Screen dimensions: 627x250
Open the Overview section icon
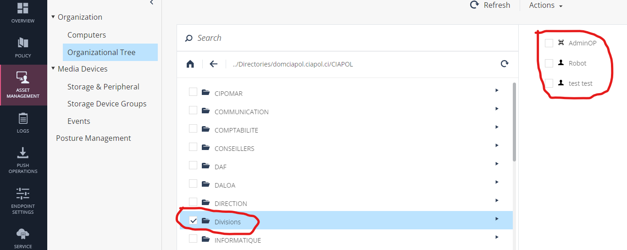[23, 8]
